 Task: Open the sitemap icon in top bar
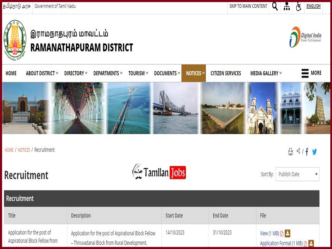click(x=287, y=7)
